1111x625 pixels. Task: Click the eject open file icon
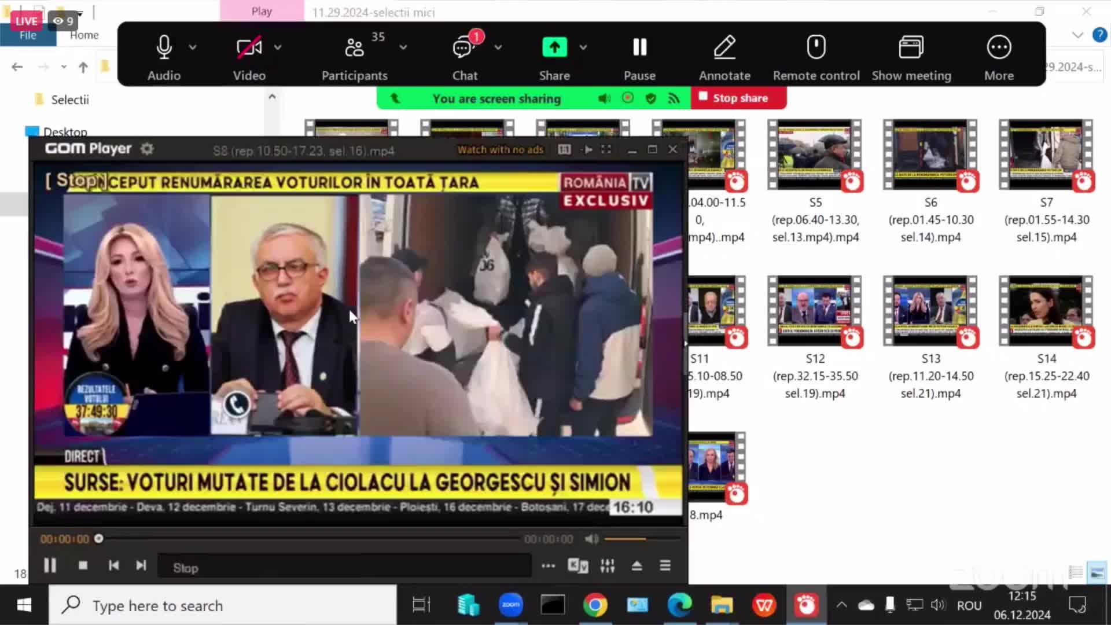tap(637, 565)
